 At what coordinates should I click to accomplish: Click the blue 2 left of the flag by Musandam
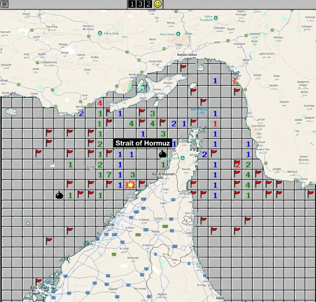204,154
